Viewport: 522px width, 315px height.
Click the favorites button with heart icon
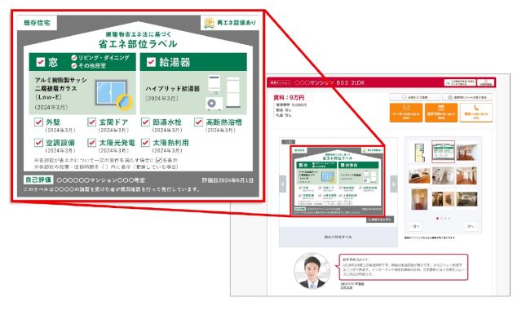click(415, 97)
